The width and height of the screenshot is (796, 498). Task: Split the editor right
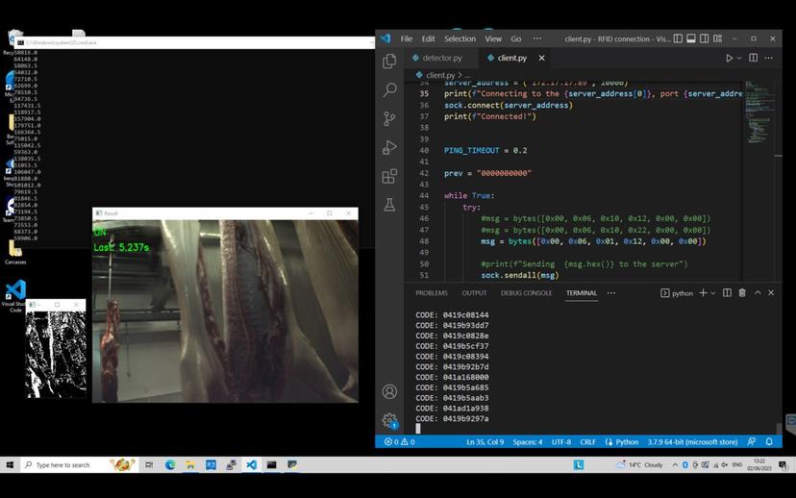754,58
